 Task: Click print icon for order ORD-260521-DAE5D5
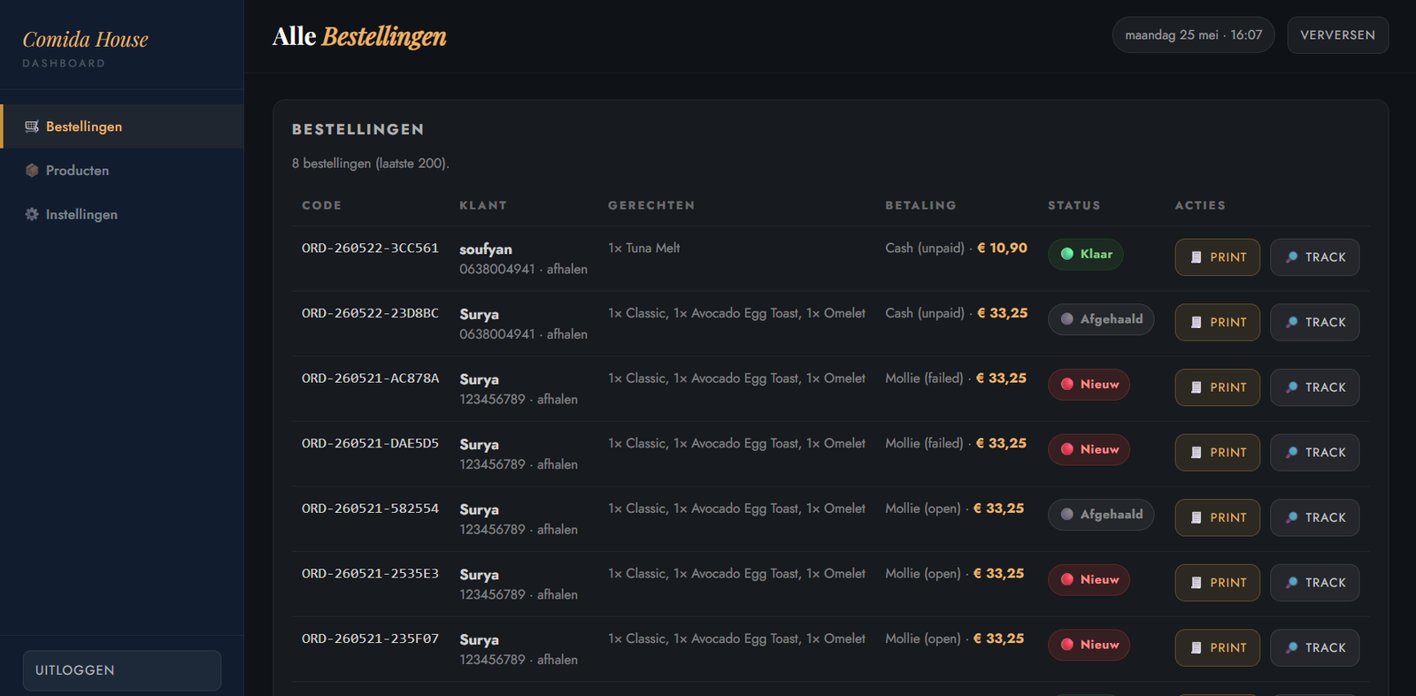[1196, 453]
